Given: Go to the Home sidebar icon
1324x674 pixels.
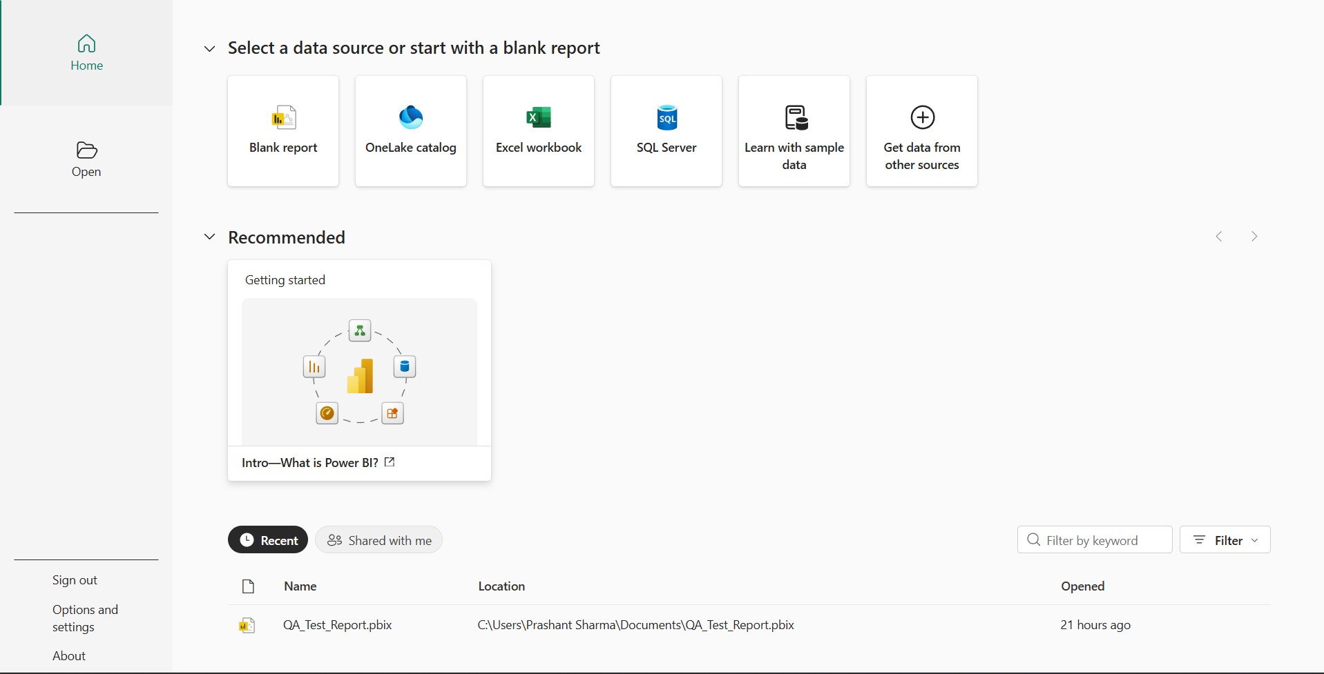Looking at the screenshot, I should 86,44.
